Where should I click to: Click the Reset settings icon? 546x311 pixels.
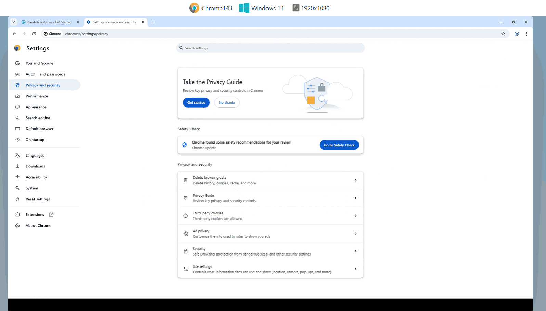(17, 199)
